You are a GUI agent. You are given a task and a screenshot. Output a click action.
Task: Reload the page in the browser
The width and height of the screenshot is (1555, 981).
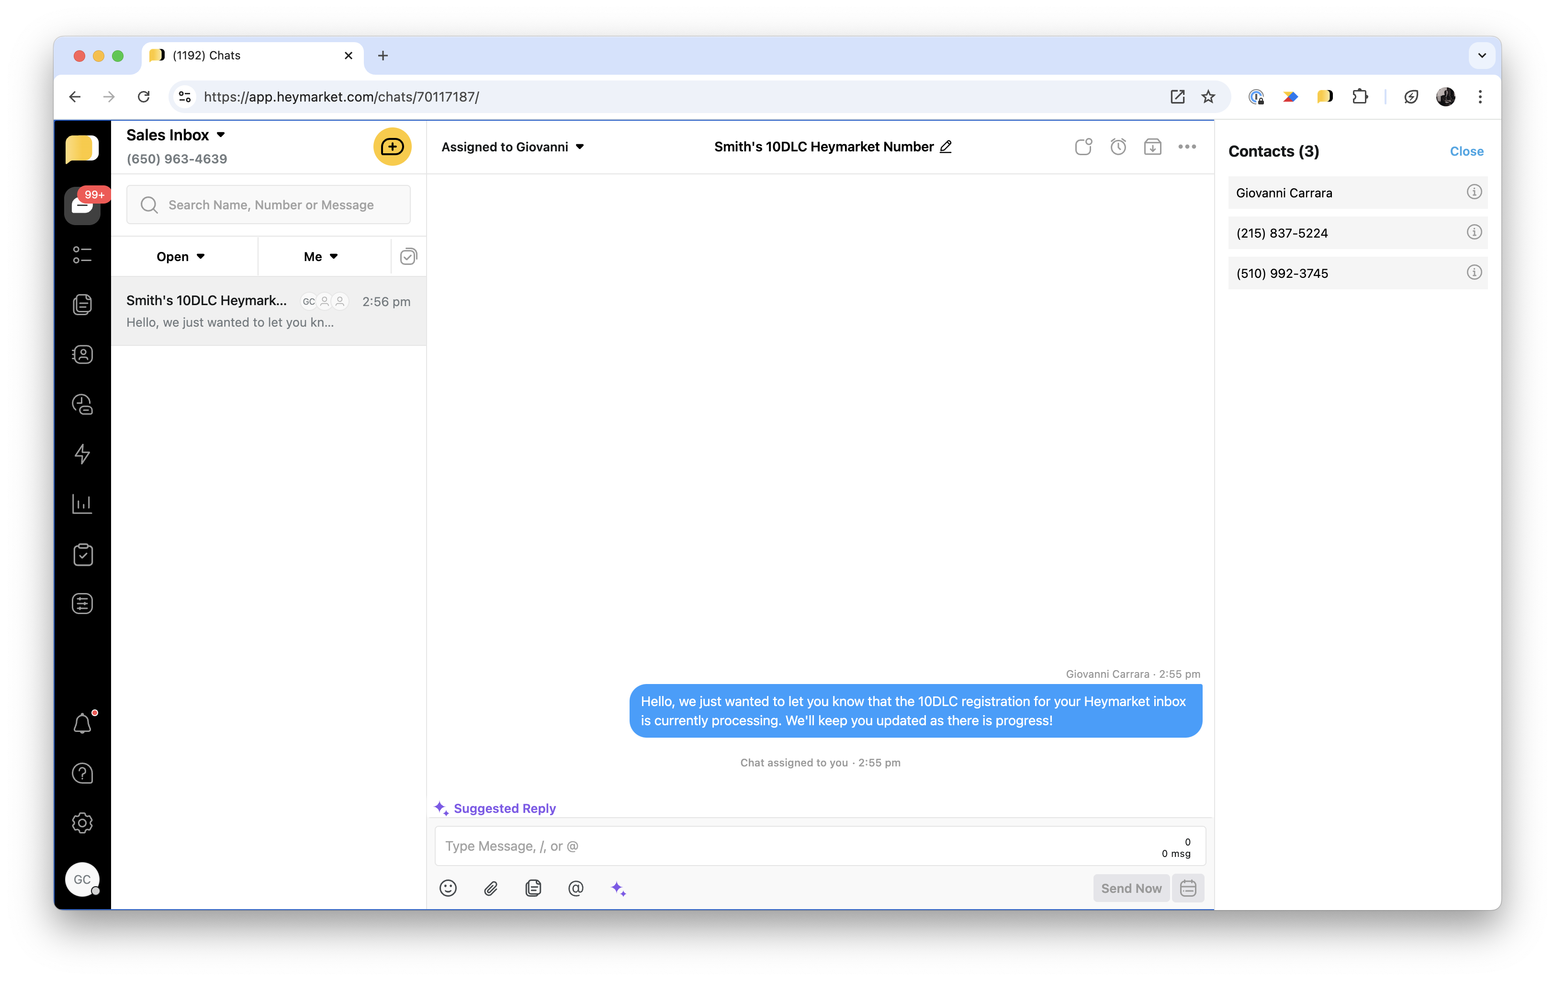[143, 97]
